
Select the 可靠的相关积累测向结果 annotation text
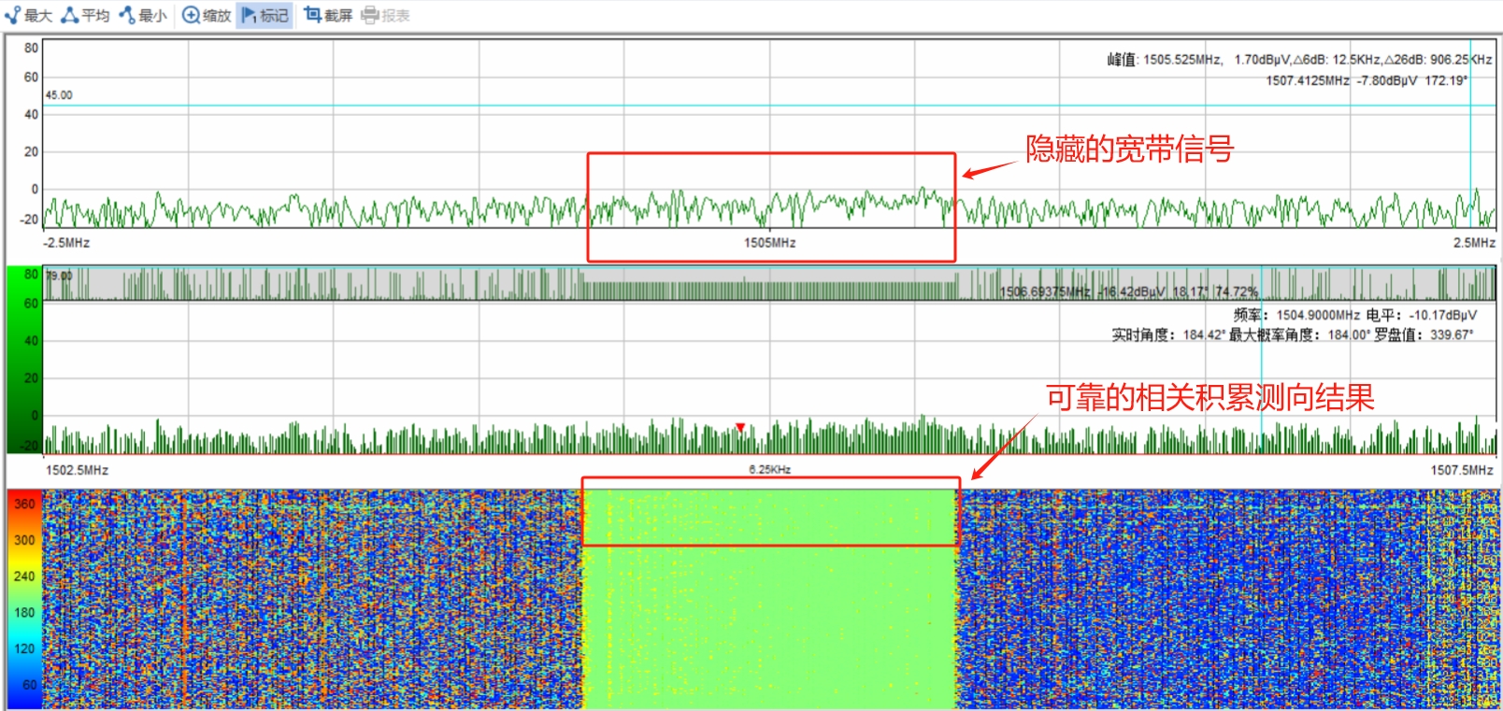coord(1210,398)
